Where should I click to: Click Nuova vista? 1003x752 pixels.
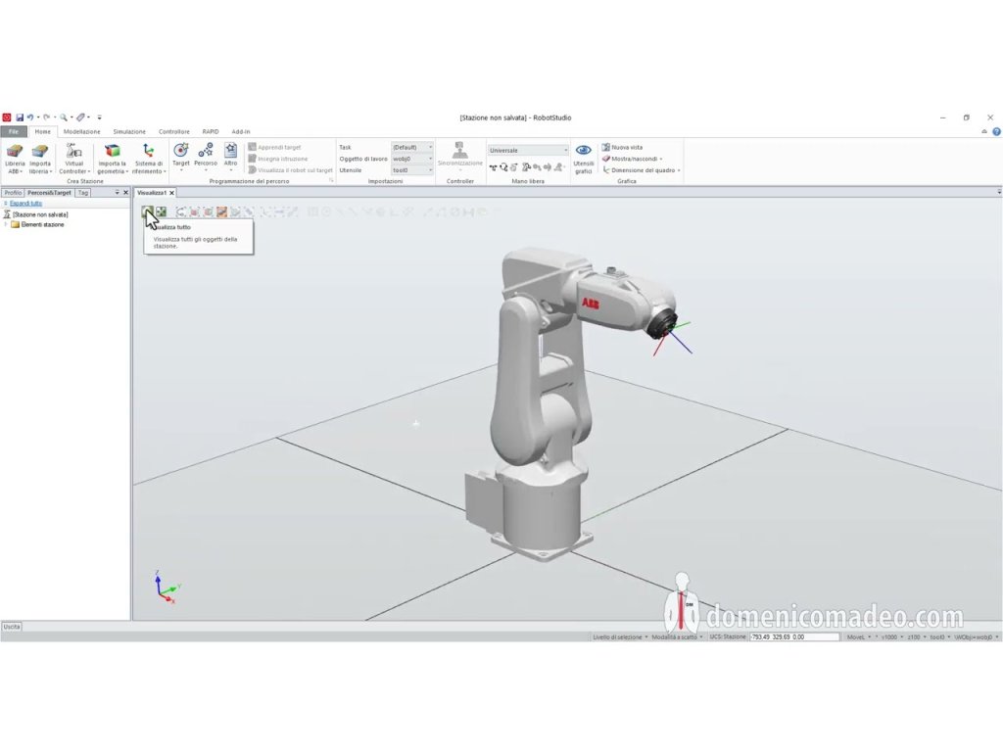[x=622, y=147]
